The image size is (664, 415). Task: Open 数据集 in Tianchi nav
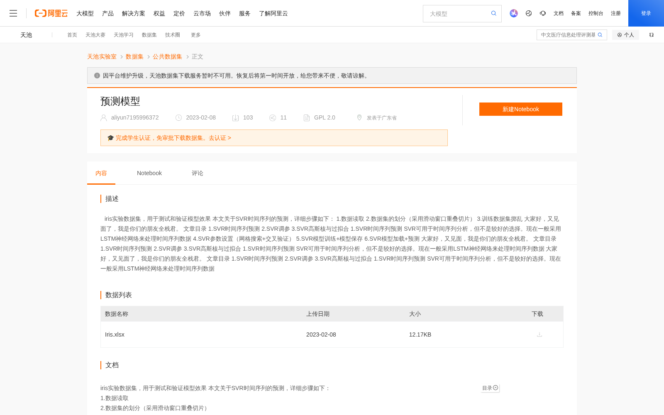click(x=149, y=35)
